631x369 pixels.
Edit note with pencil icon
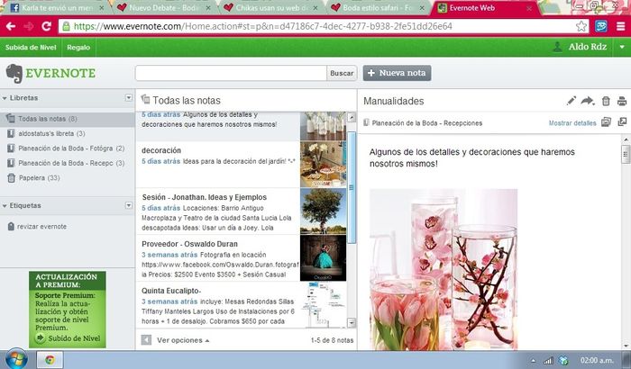[571, 101]
